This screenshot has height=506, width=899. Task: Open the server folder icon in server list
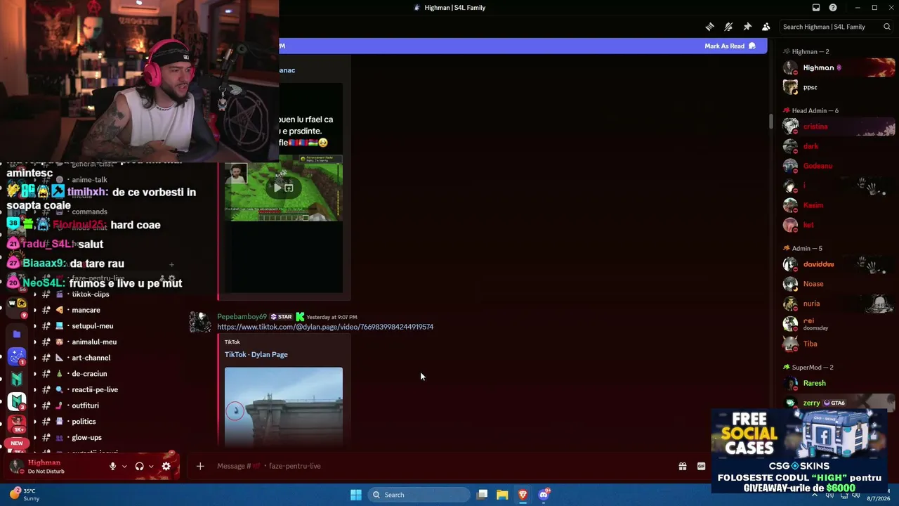click(17, 334)
